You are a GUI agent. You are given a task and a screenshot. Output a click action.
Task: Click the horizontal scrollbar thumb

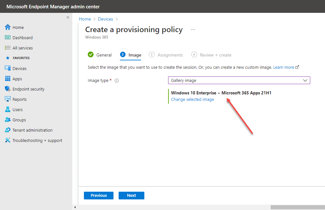point(297,207)
